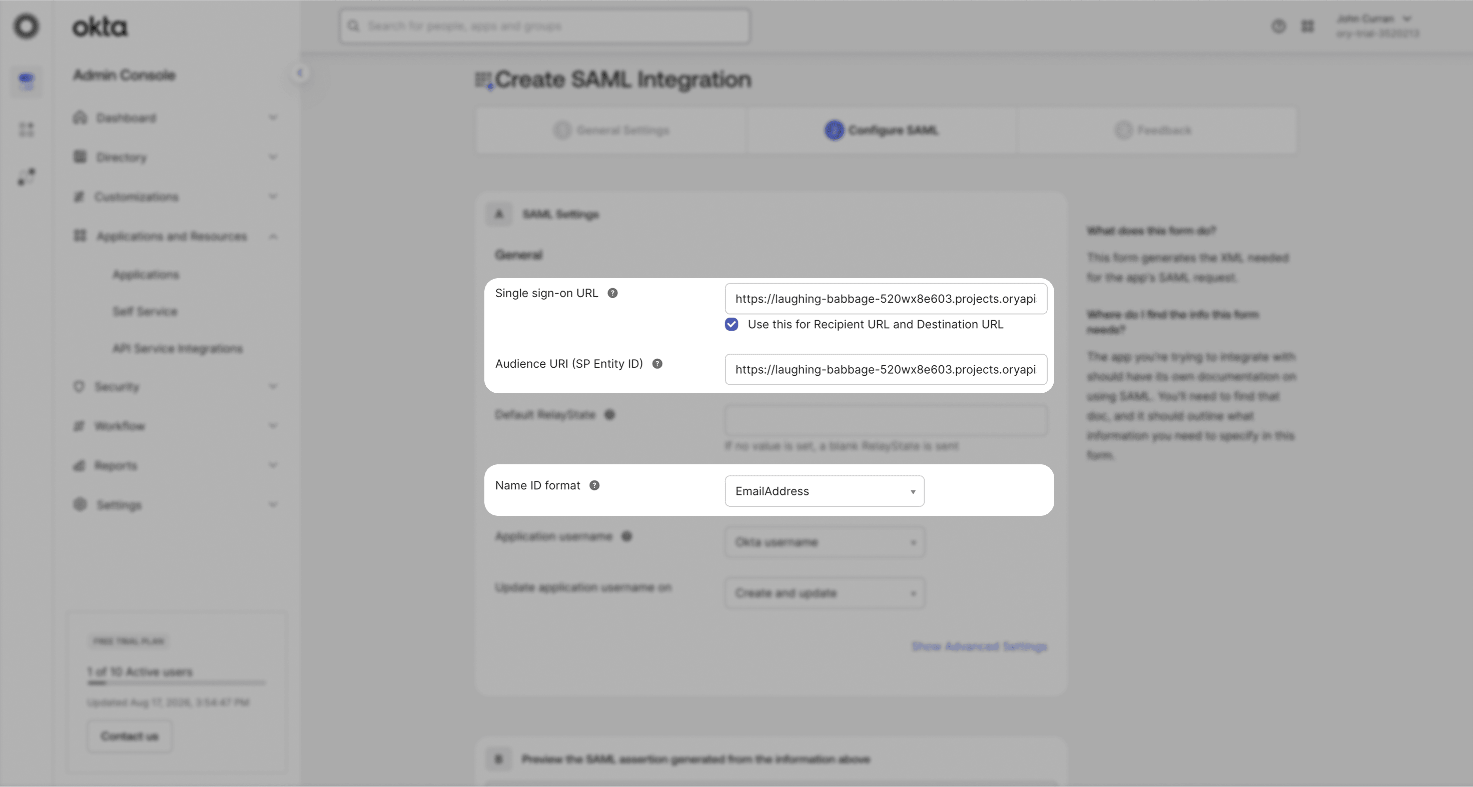Viewport: 1473px width, 787px height.
Task: Open the Application username dropdown
Action: pos(825,542)
